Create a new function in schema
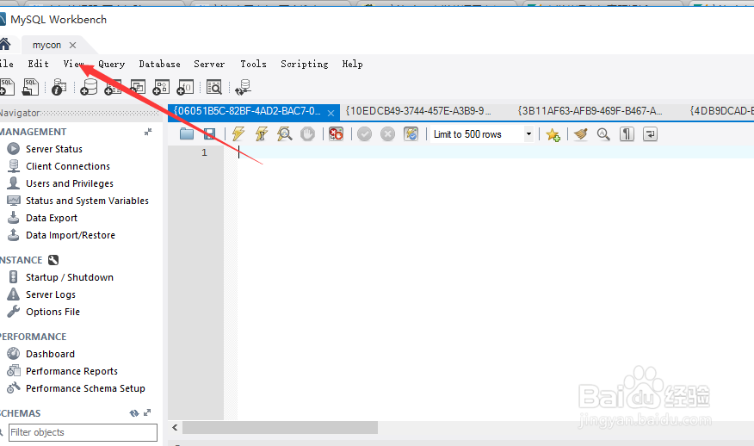Image resolution: width=754 pixels, height=446 pixels. (185, 87)
